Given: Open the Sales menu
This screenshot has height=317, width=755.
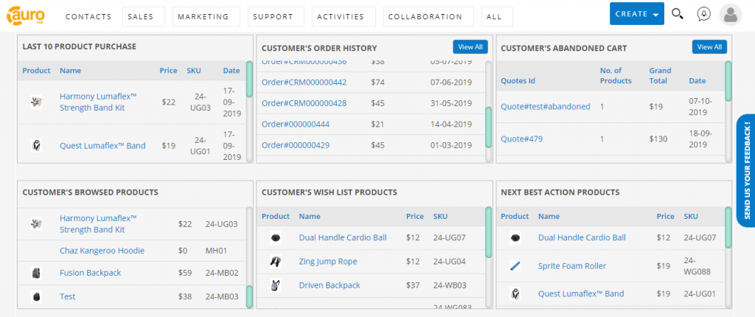Looking at the screenshot, I should (144, 16).
